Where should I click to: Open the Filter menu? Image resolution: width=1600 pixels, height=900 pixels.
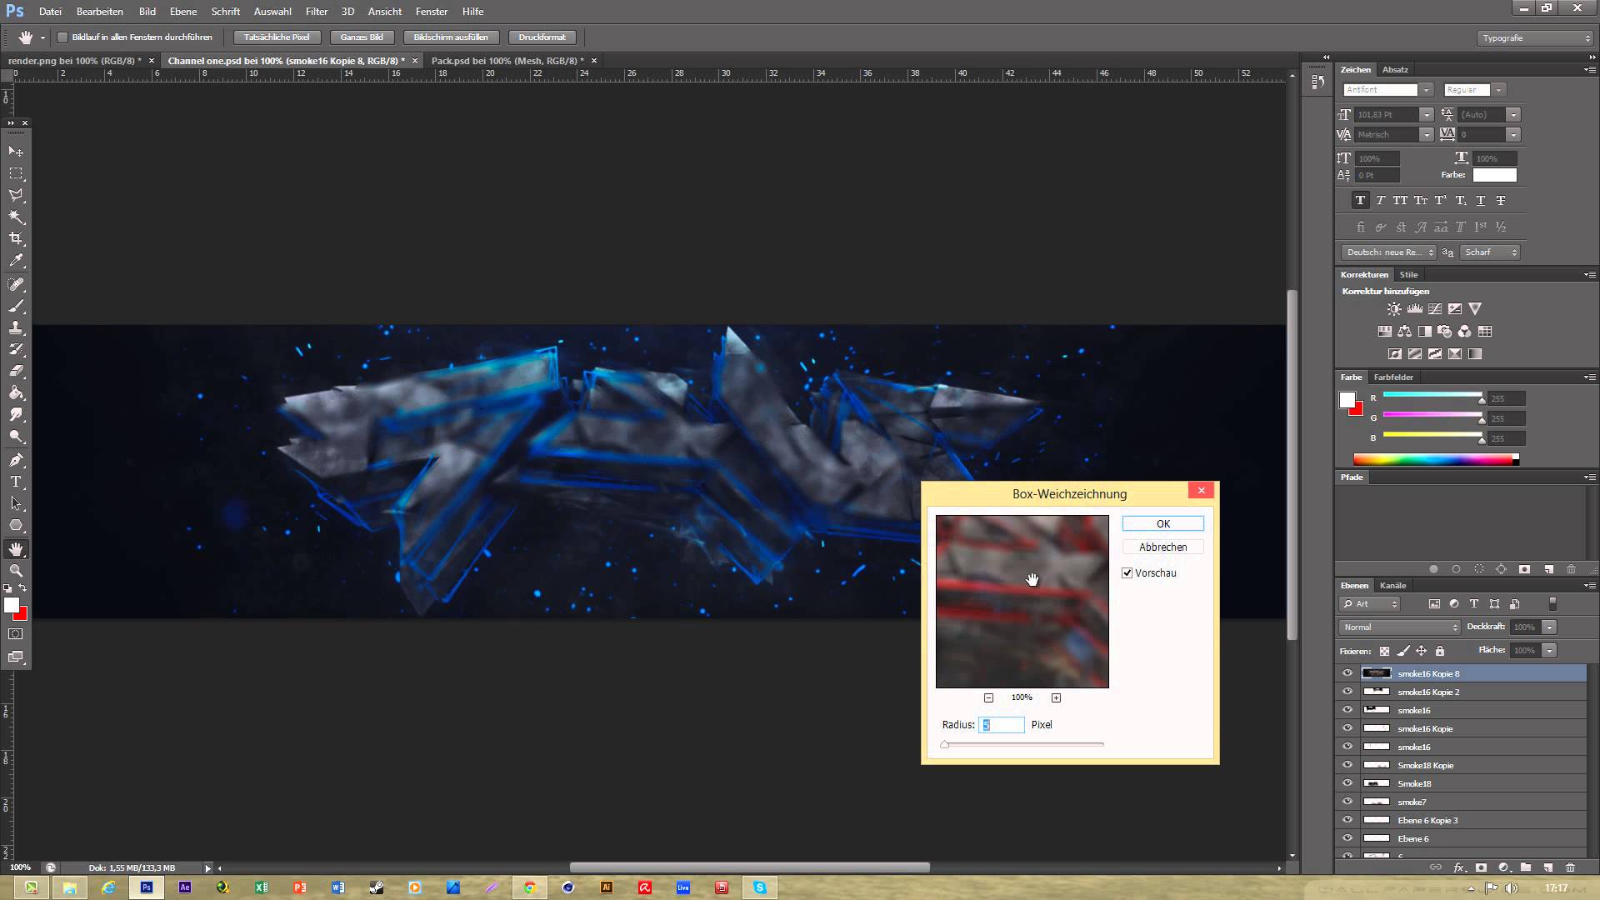pyautogui.click(x=316, y=11)
